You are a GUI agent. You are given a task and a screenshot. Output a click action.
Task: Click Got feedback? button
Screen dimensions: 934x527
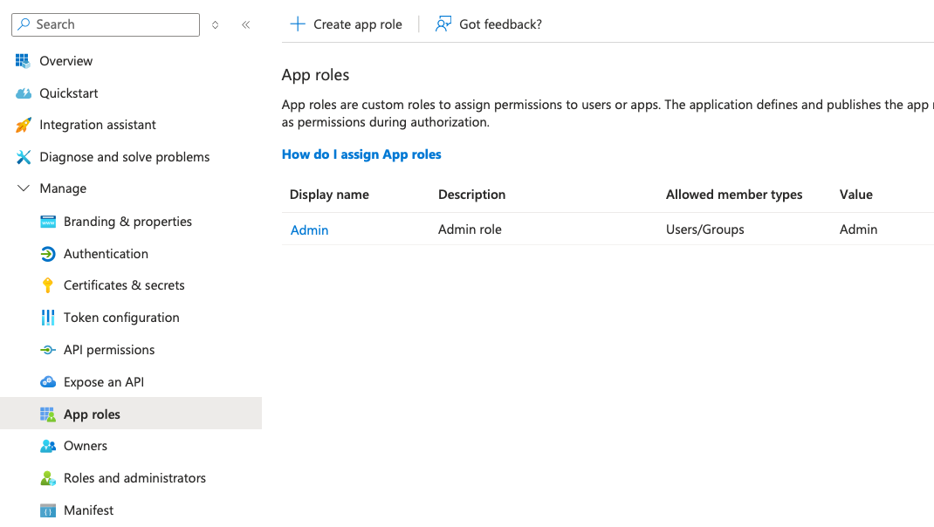tap(489, 24)
